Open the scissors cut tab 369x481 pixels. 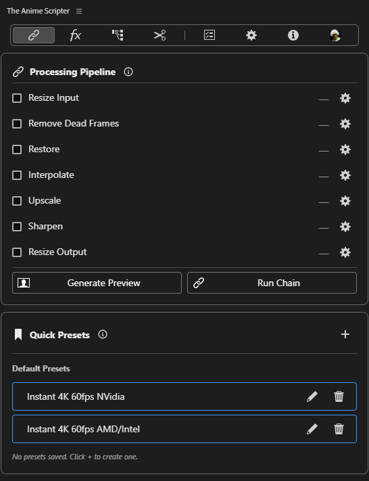159,35
